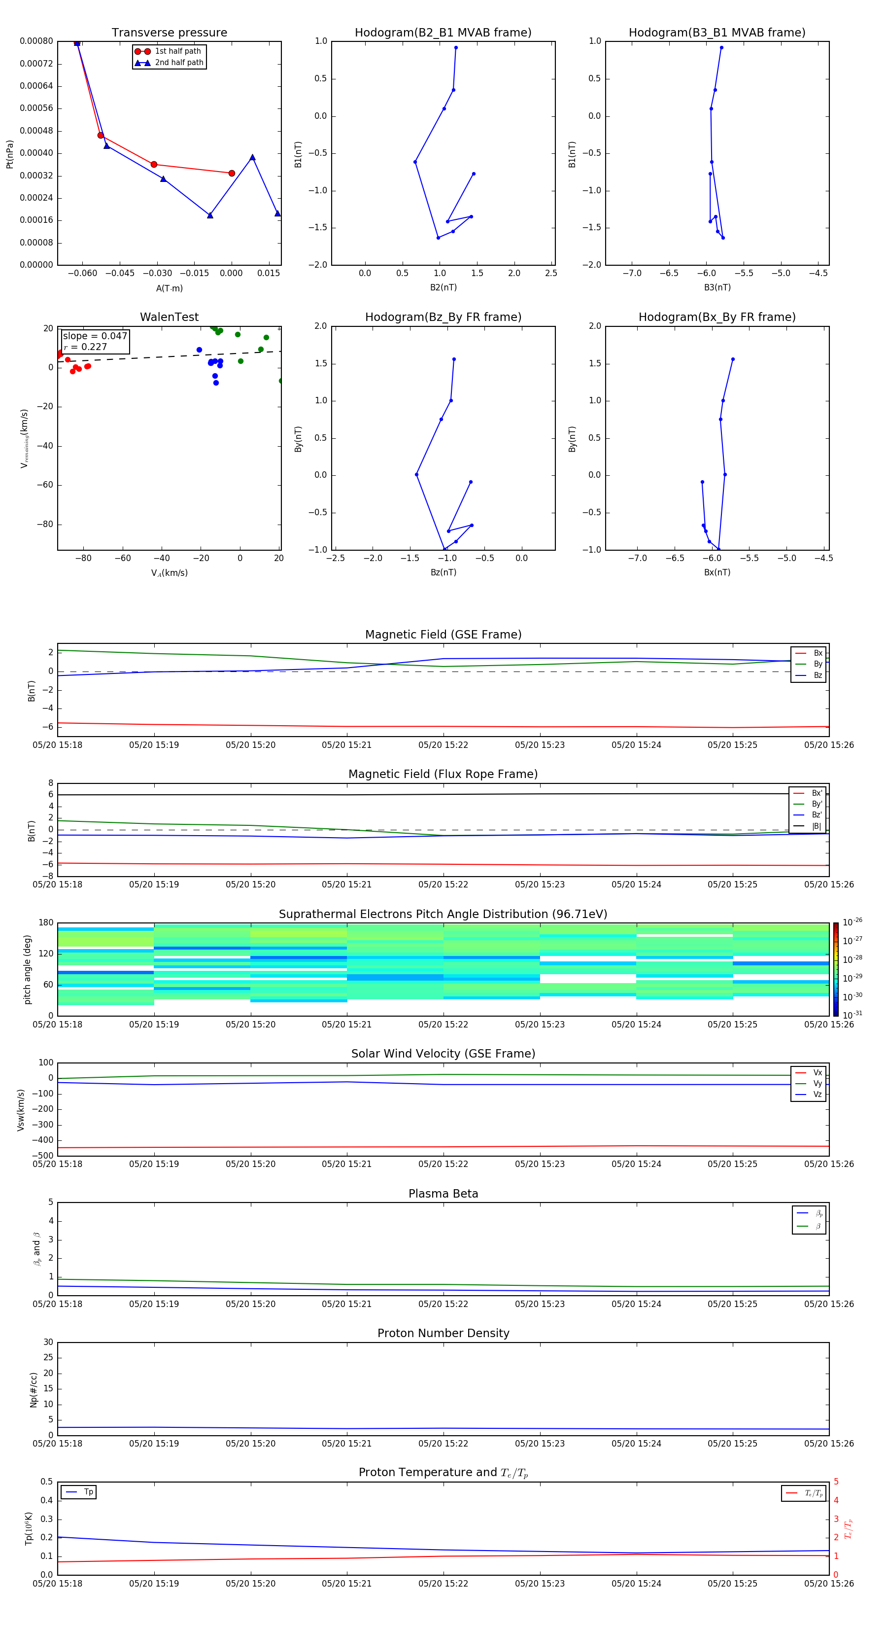This screenshot has width=887, height=1627.
Task: Click the 'Pt(nPa)' axis label
Action: [9, 154]
